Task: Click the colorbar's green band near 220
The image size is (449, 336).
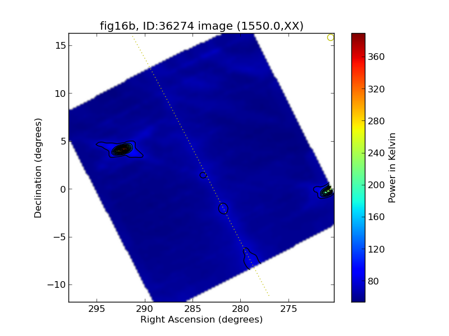Action: (x=358, y=169)
